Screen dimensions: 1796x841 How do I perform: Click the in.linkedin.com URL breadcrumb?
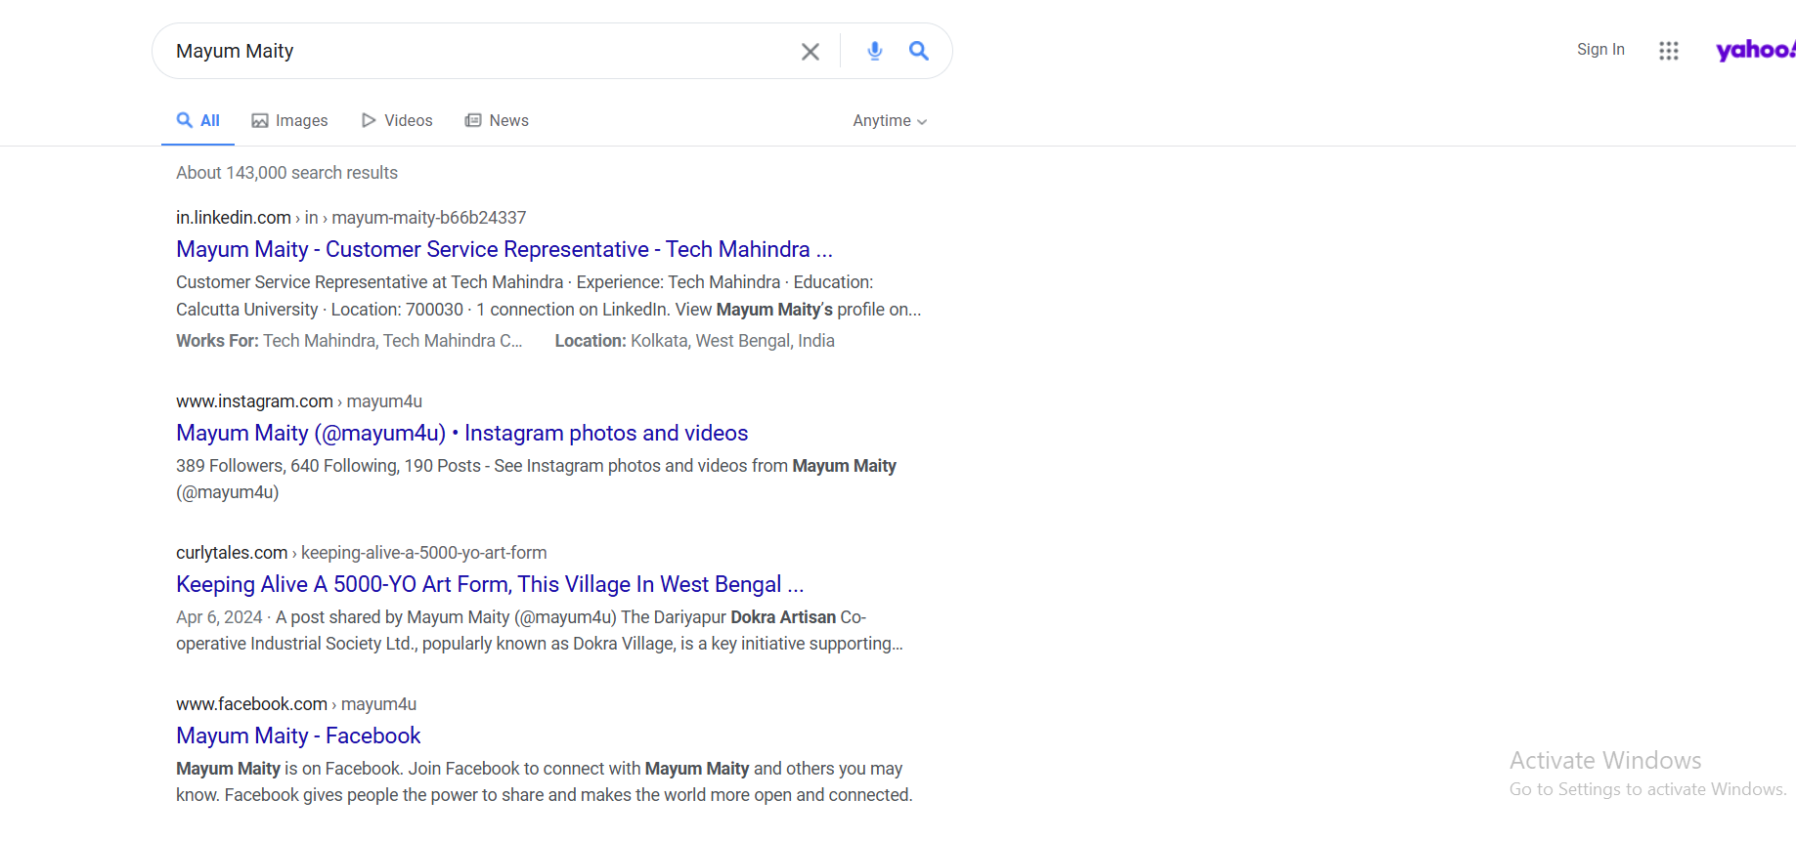(234, 218)
